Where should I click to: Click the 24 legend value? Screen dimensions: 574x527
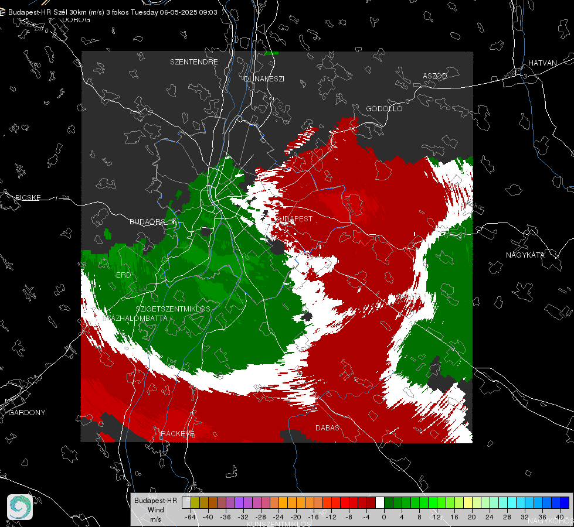(x=490, y=517)
